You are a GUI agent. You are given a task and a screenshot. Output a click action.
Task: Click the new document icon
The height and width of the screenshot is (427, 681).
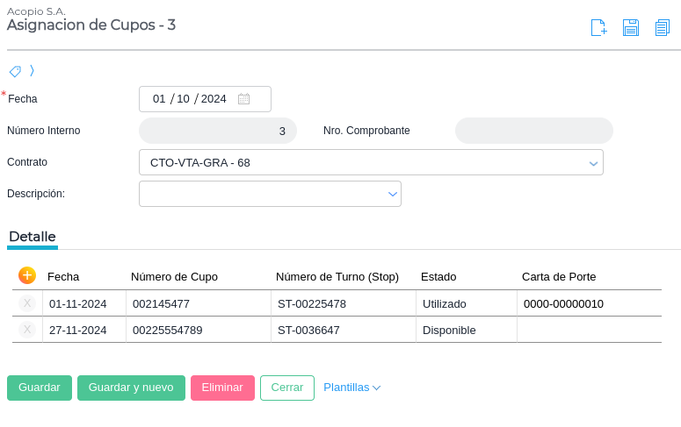pos(598,27)
